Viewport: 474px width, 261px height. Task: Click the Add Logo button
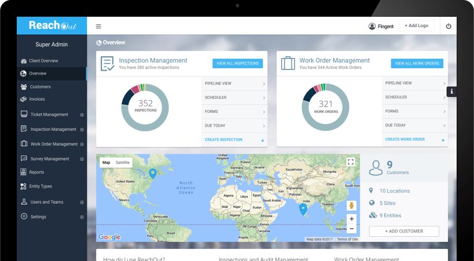(x=417, y=25)
